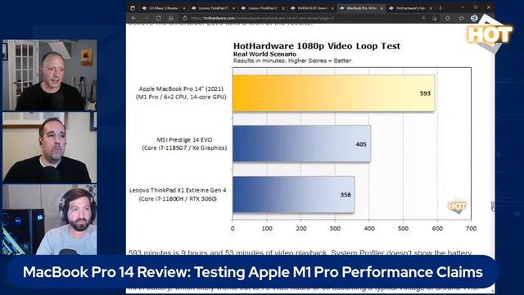Click the blue bar value 358
Image resolution: width=524 pixels, height=295 pixels.
(x=346, y=195)
